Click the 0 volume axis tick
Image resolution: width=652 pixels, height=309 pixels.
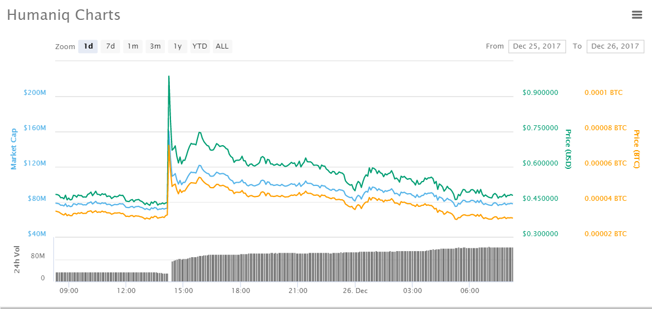click(x=43, y=278)
